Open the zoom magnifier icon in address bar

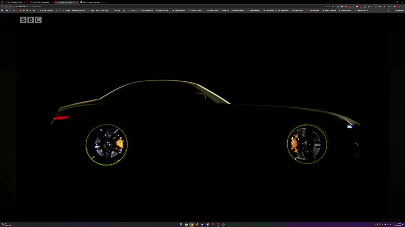(329, 7)
